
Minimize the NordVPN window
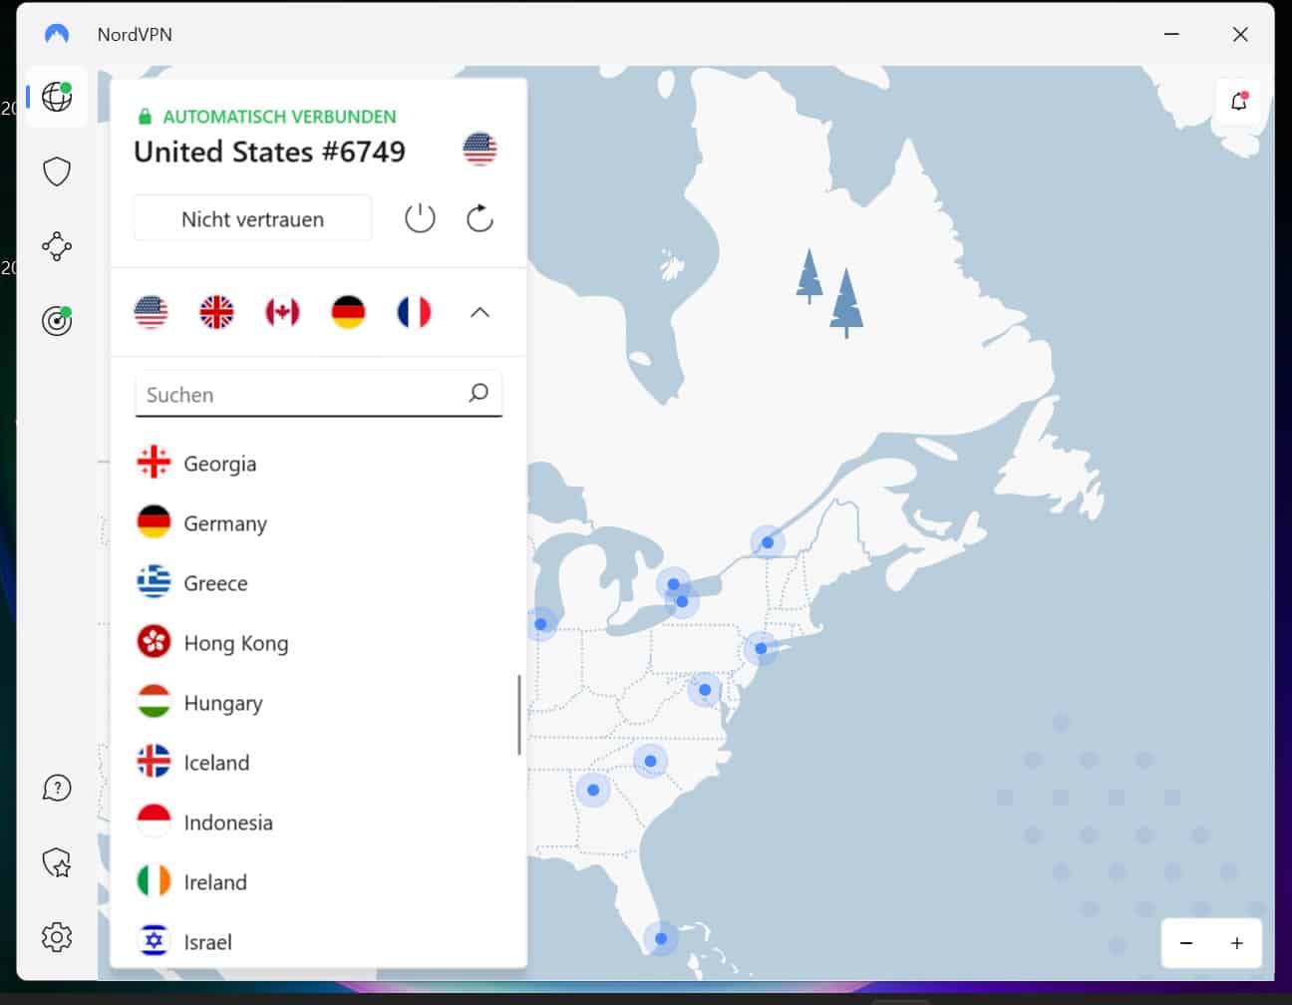pos(1171,34)
